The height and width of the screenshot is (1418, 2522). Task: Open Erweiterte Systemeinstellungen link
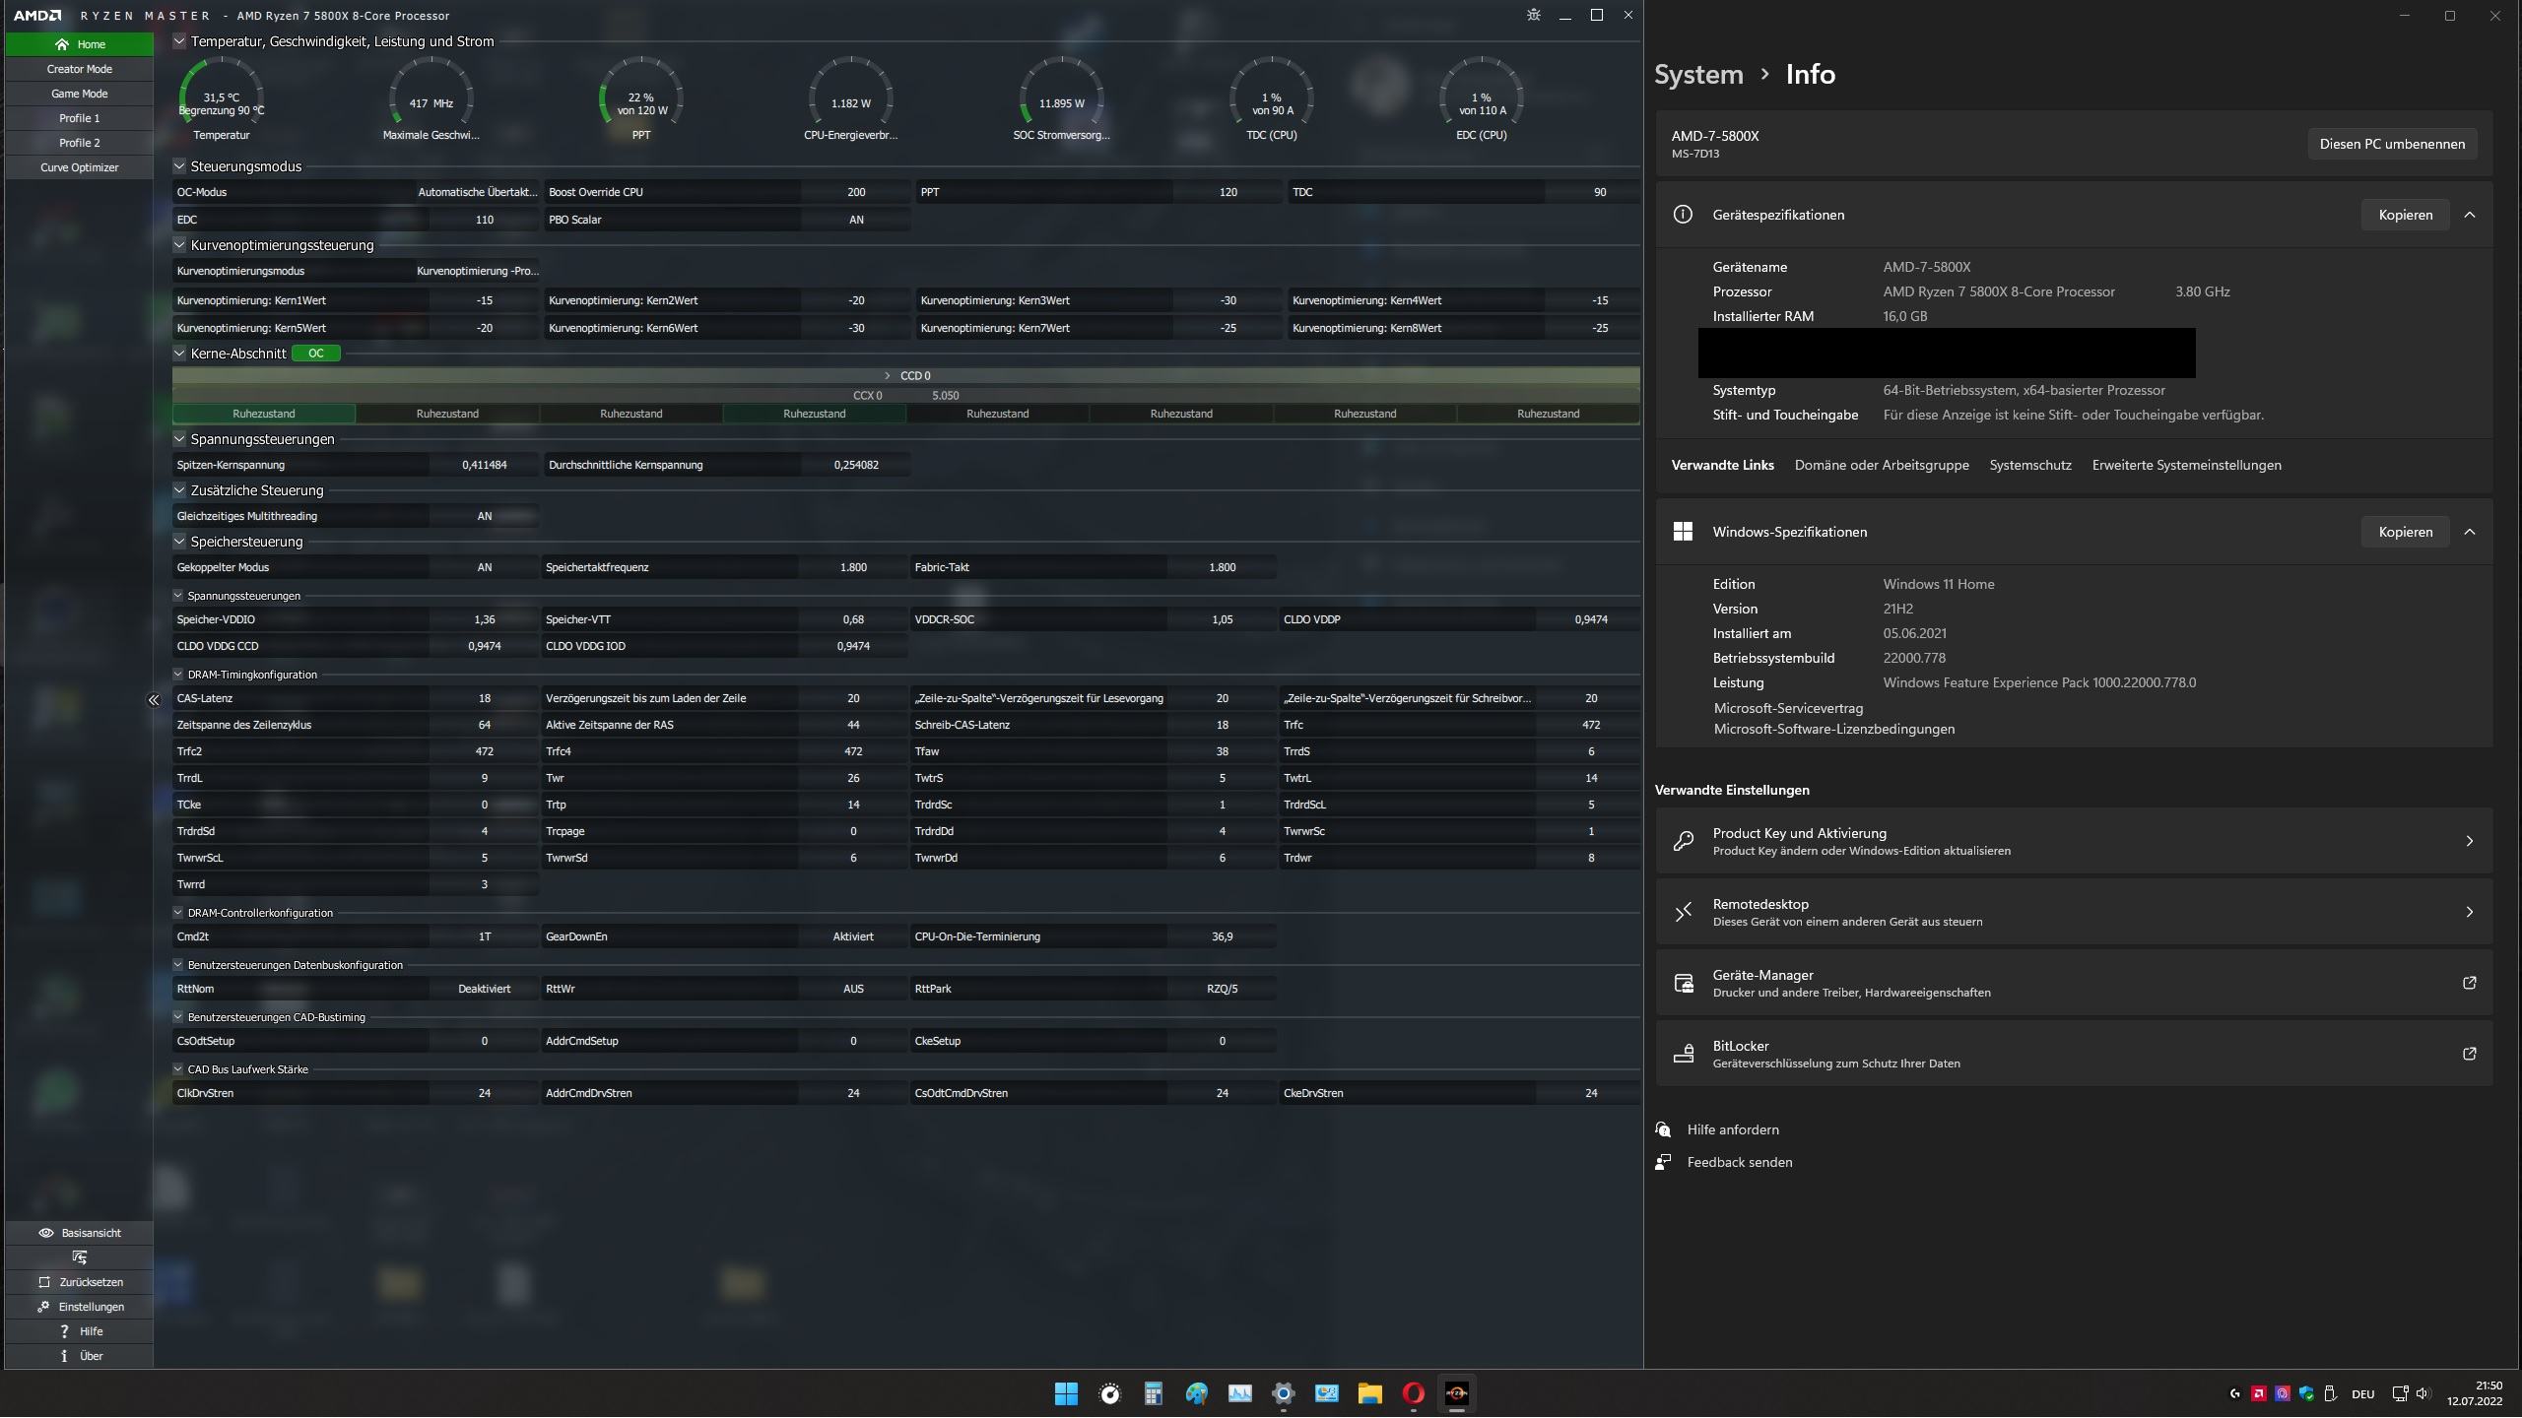2186,465
